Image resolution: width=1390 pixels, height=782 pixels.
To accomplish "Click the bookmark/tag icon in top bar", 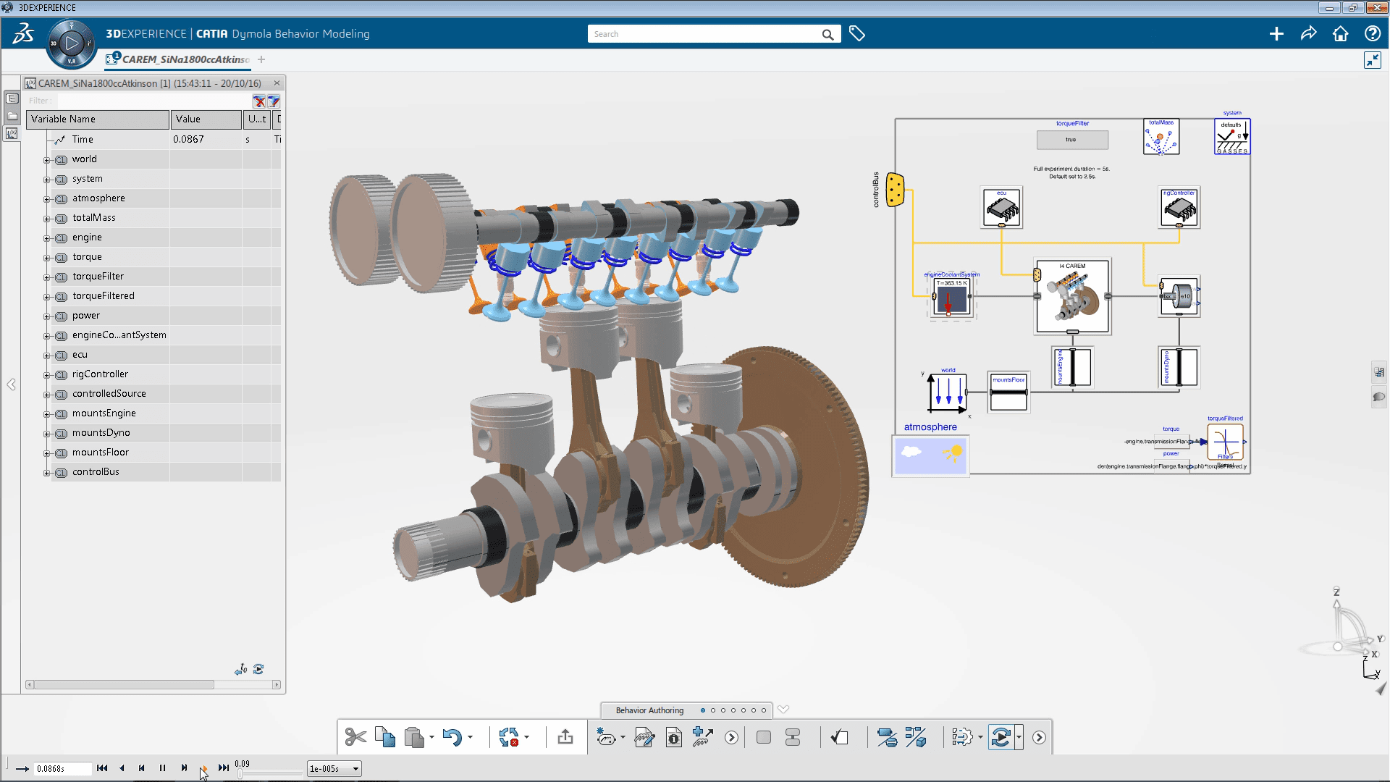I will pyautogui.click(x=857, y=33).
